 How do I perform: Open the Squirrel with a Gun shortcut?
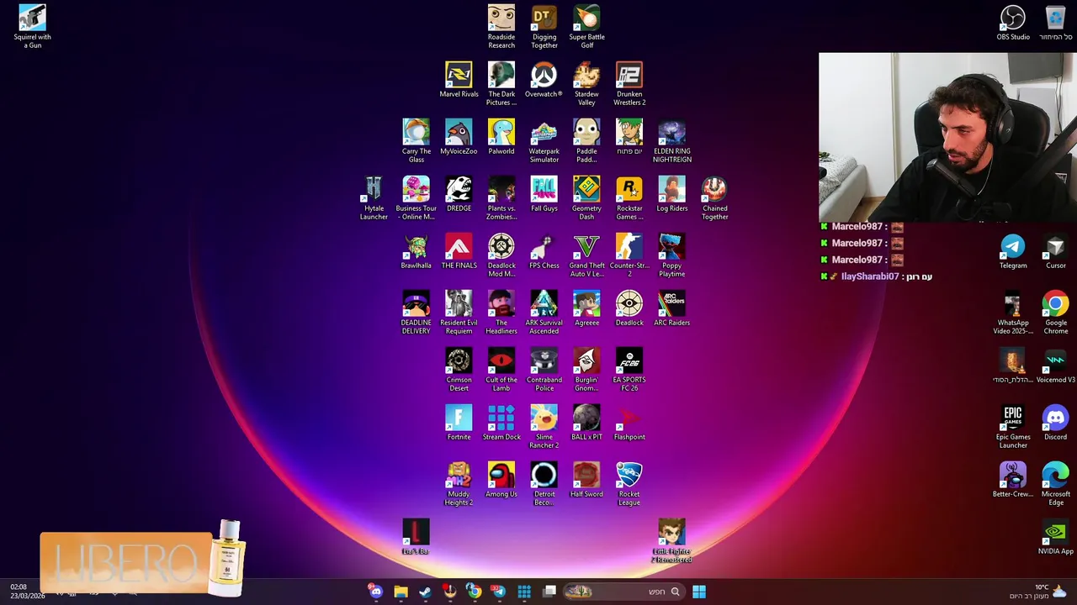(32, 26)
